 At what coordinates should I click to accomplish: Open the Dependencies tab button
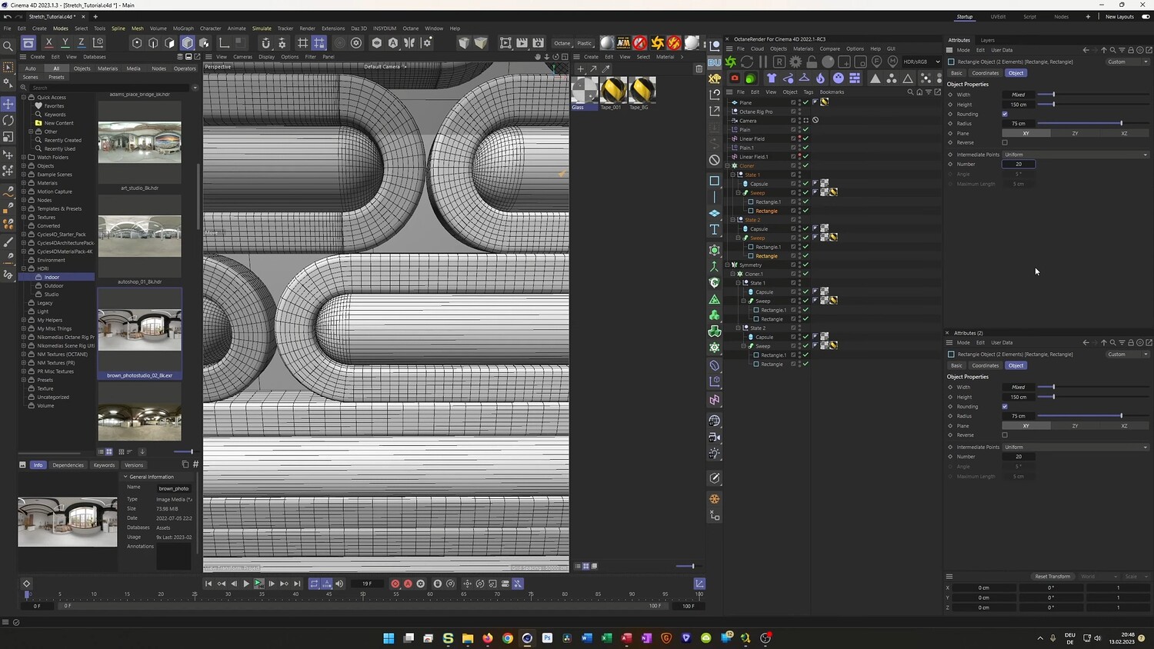point(68,465)
